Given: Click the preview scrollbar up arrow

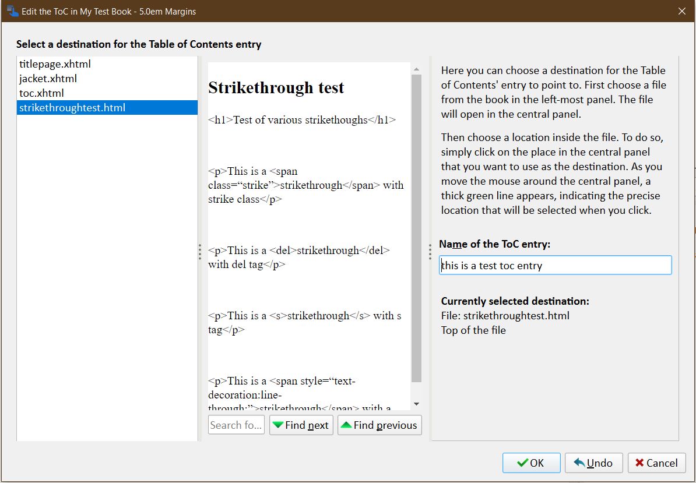Looking at the screenshot, I should click(416, 69).
